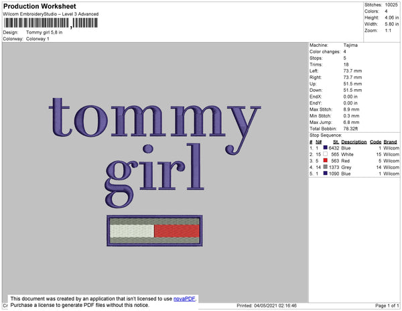Click the 'Colorway 1' value
402x311 pixels.
point(38,39)
